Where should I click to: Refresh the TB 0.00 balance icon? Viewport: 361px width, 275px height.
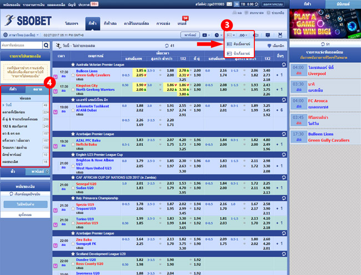coord(256,4)
